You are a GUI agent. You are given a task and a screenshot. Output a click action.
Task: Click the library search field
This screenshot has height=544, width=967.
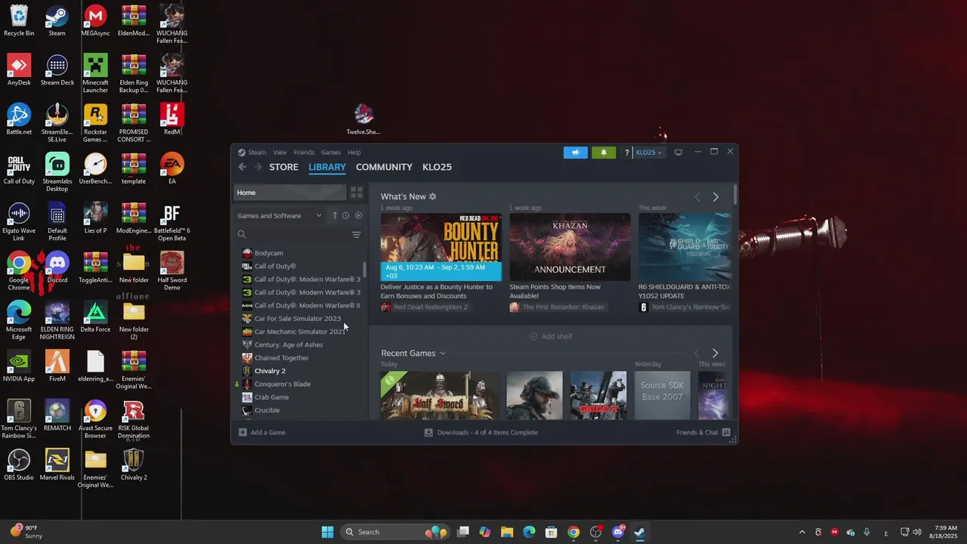pos(293,235)
